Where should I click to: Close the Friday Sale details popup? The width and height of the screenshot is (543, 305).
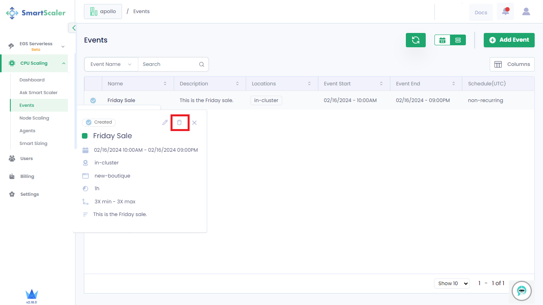194,123
